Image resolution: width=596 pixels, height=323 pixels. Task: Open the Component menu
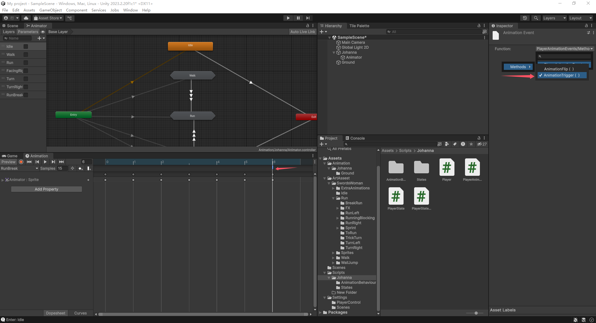pos(77,10)
